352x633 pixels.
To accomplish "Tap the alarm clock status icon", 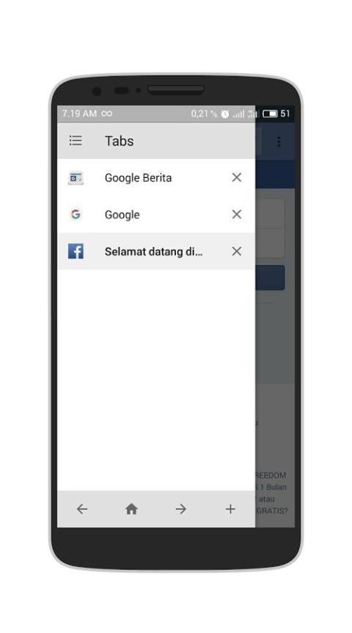I will pyautogui.click(x=225, y=114).
